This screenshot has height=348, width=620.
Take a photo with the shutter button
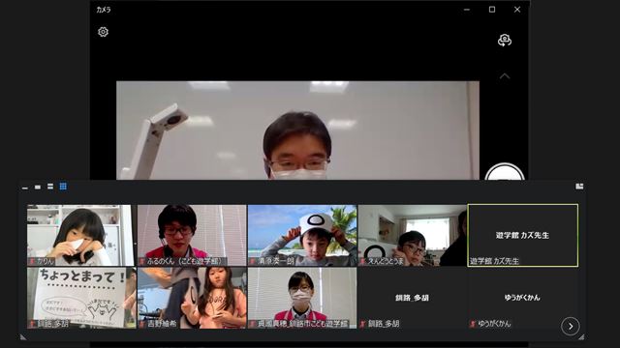pos(505,172)
